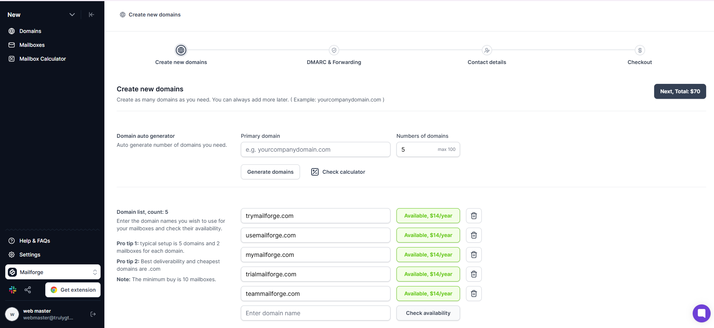Select the Checkout step icon
714x328 pixels.
click(640, 50)
